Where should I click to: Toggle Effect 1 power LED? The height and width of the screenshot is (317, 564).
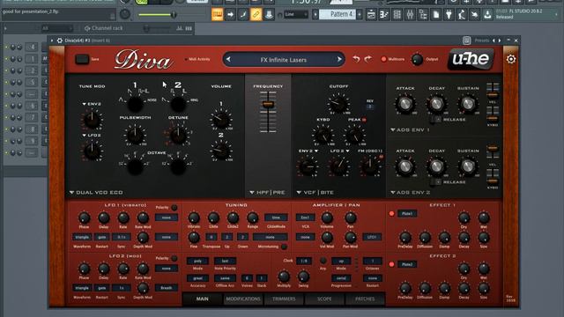tap(391, 213)
